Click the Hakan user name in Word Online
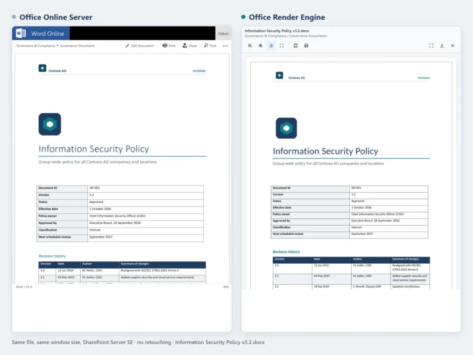Image resolution: width=473 pixels, height=355 pixels. coord(223,33)
